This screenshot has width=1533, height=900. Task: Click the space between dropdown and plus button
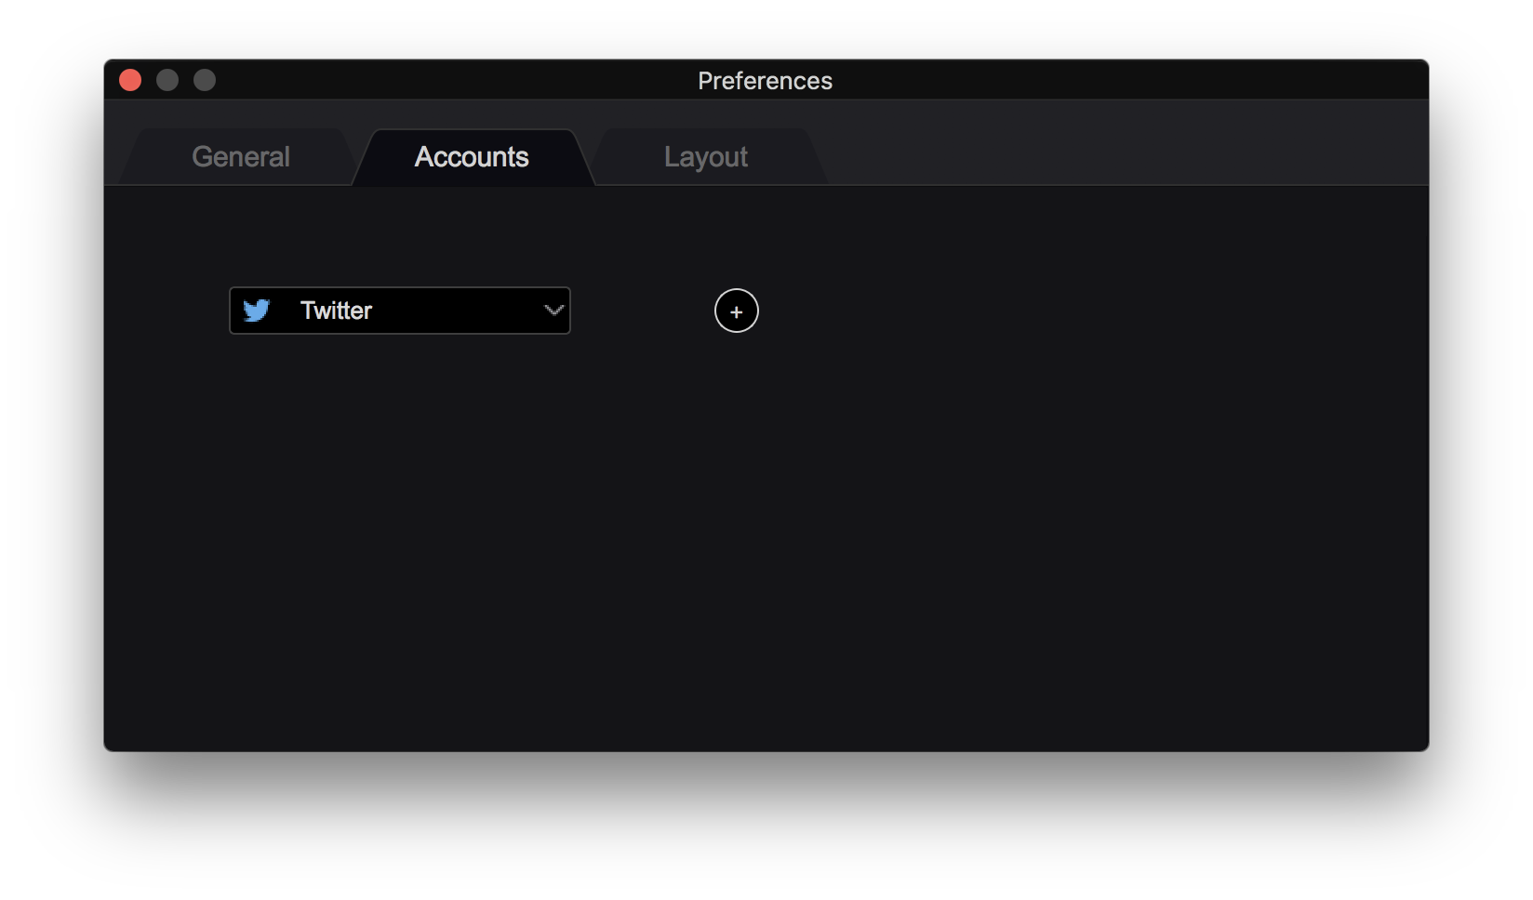tap(642, 311)
